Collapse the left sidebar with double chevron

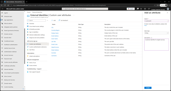23,89
